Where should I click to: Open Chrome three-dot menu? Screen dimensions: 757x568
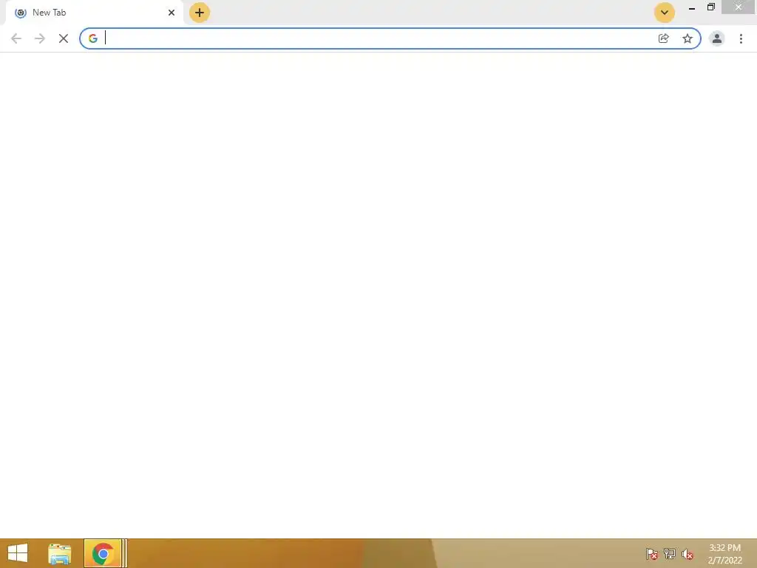pyautogui.click(x=741, y=38)
